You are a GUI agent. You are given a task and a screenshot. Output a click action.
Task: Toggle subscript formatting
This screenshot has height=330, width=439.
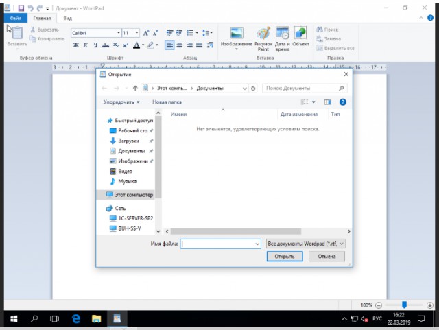click(116, 45)
